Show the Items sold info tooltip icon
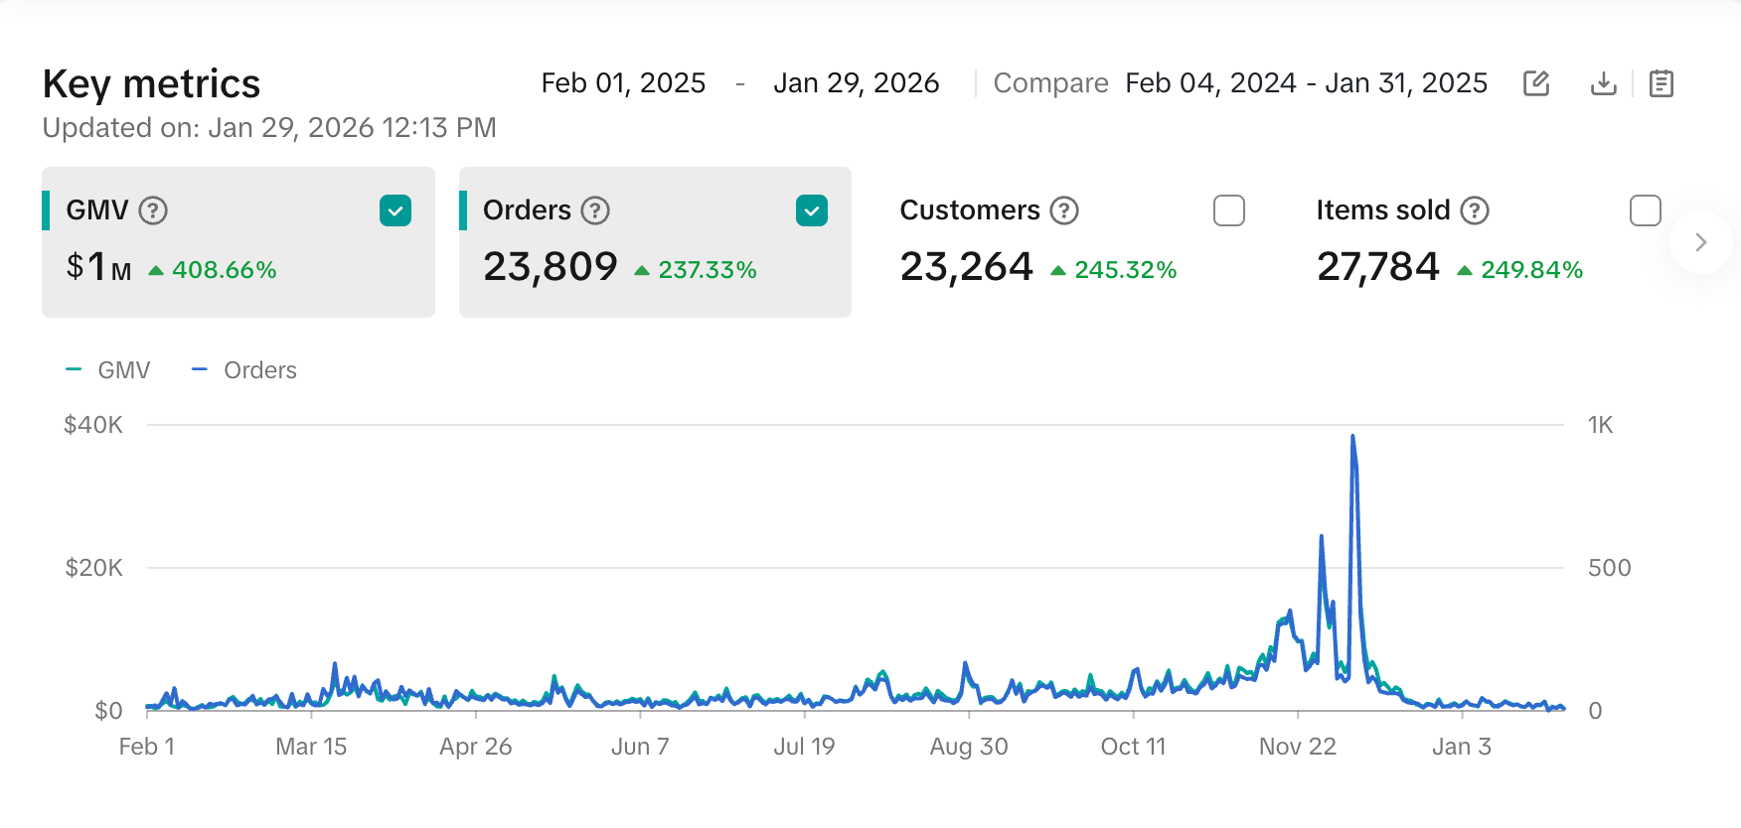This screenshot has height=828, width=1741. [x=1475, y=210]
